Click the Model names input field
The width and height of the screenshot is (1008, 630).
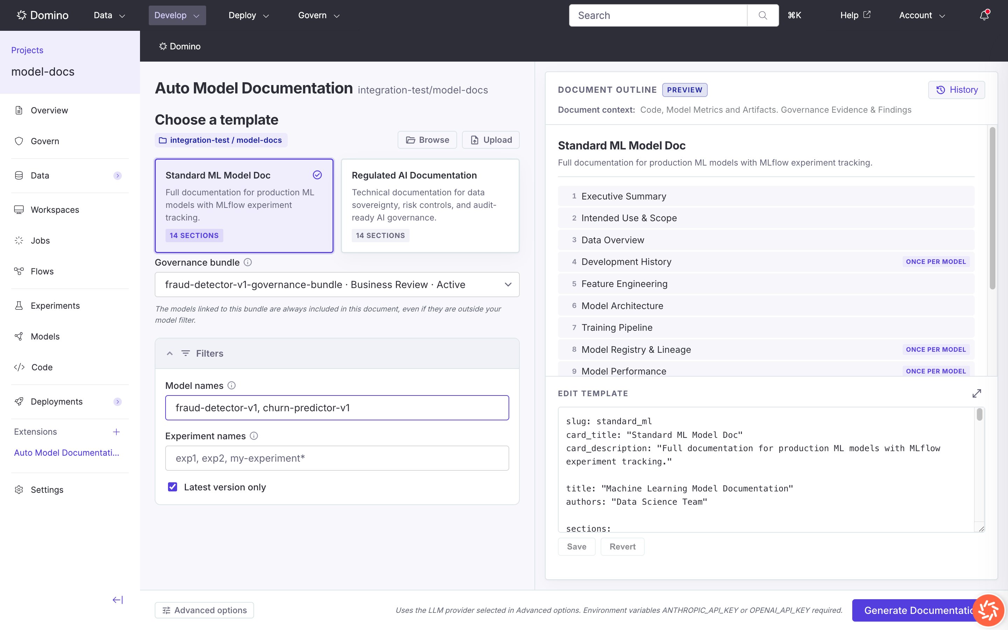(x=337, y=407)
